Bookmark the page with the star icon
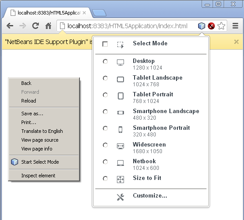This screenshot has width=244, height=220. tap(221, 26)
